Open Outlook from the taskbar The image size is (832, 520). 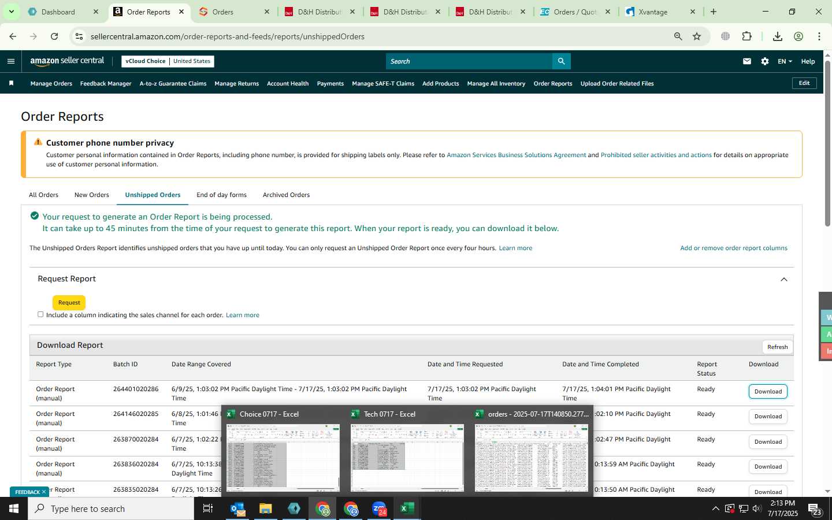pyautogui.click(x=237, y=508)
